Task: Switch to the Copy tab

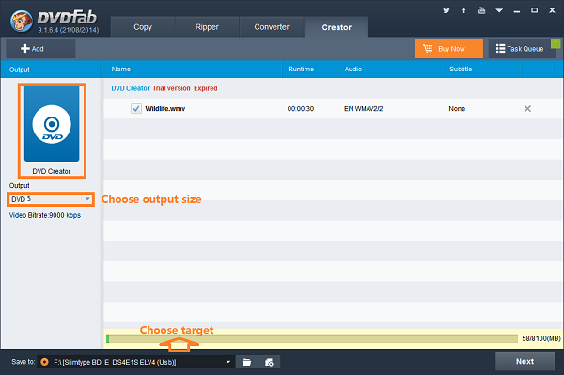Action: 143,27
